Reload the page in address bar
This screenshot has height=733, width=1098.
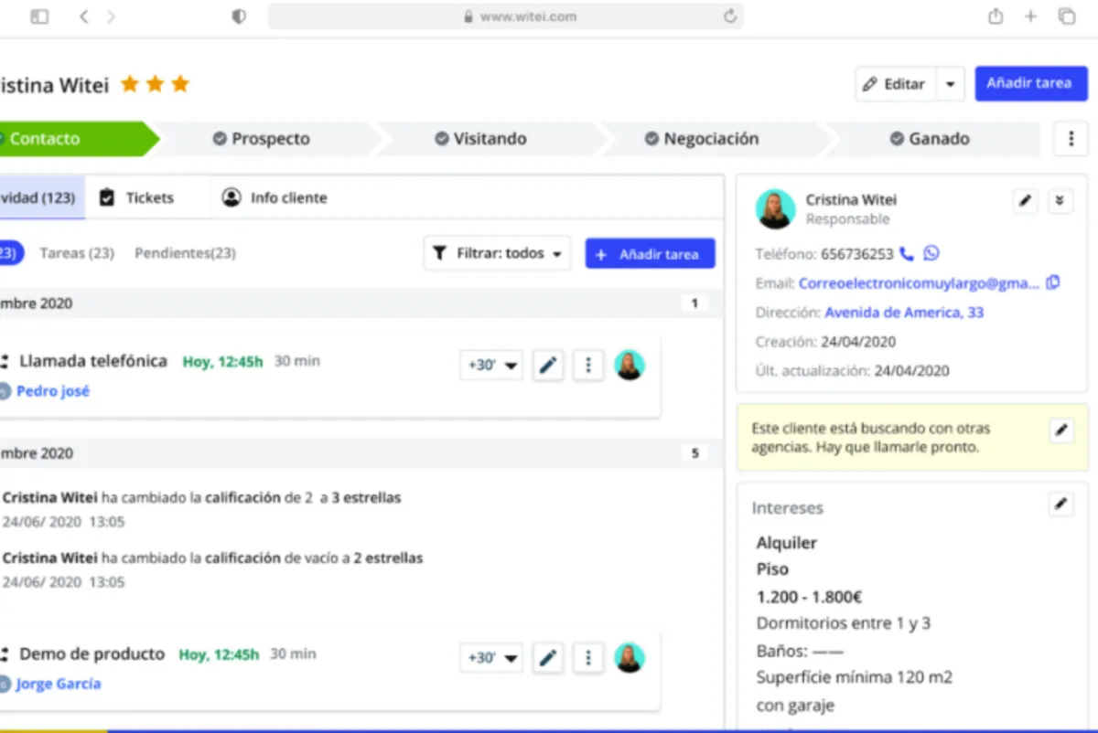[x=729, y=16]
